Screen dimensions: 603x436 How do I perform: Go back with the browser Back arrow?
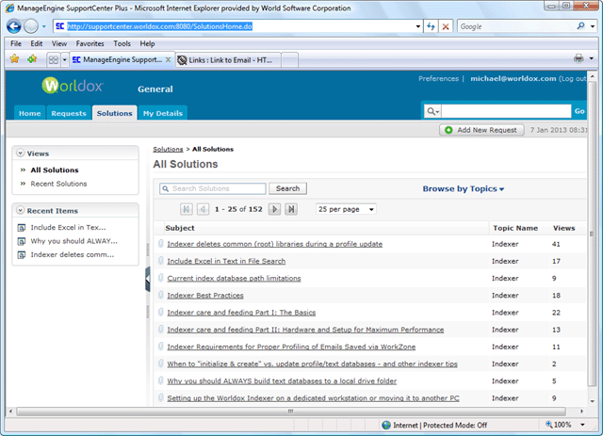(14, 26)
